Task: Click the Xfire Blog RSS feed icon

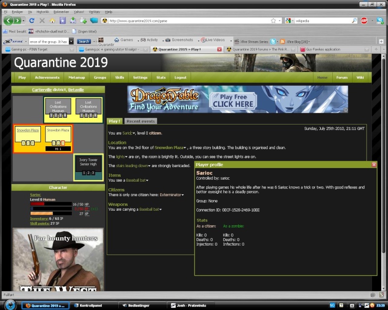Action: [x=282, y=42]
